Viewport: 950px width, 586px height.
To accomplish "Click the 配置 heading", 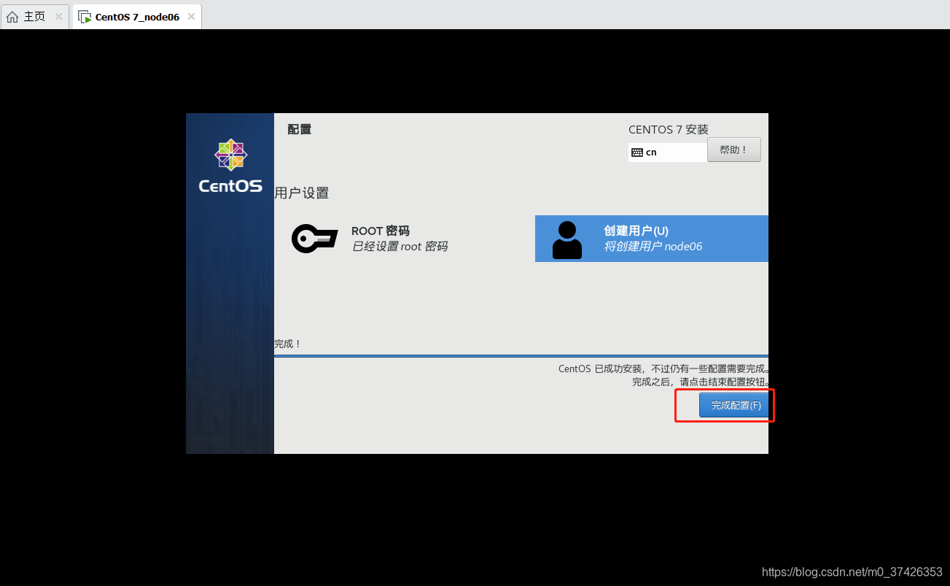I will click(x=300, y=129).
